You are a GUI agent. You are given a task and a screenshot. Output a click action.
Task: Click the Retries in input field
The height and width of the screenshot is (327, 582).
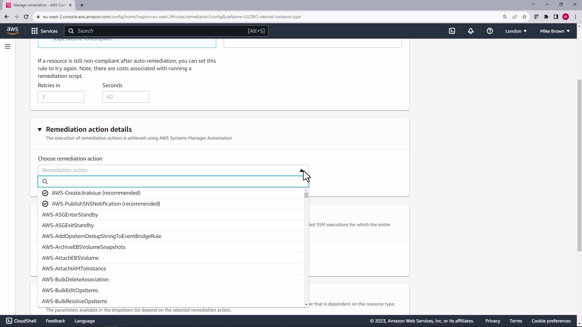(x=61, y=97)
